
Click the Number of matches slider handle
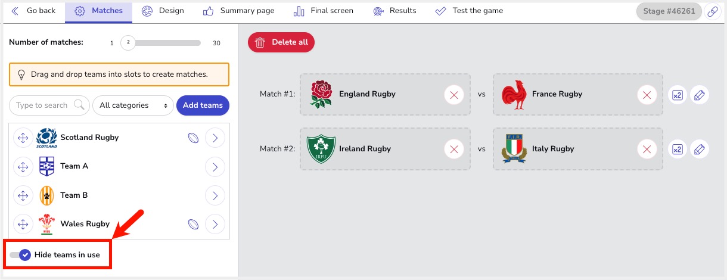click(x=128, y=43)
